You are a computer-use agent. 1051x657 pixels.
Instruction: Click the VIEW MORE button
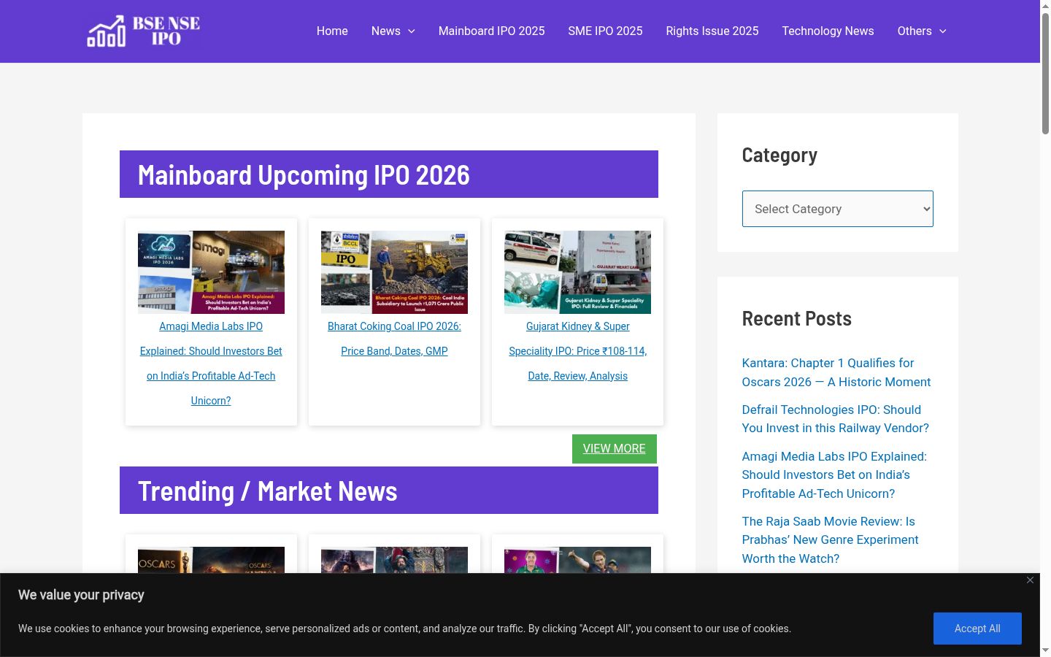615,449
